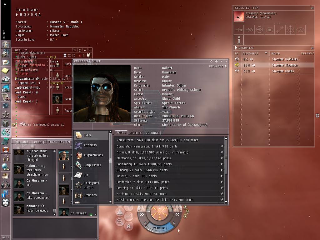Open Employment History in the Character Sheet list

[x=91, y=185]
